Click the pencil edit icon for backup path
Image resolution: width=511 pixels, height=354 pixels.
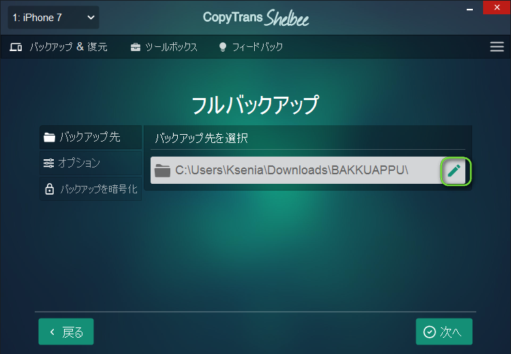tap(455, 171)
